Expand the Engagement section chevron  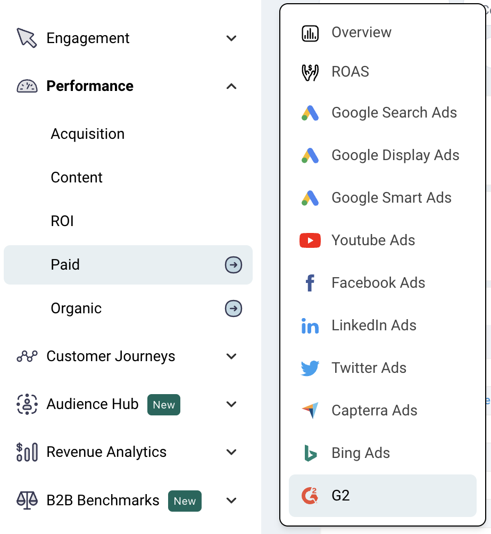(x=231, y=38)
